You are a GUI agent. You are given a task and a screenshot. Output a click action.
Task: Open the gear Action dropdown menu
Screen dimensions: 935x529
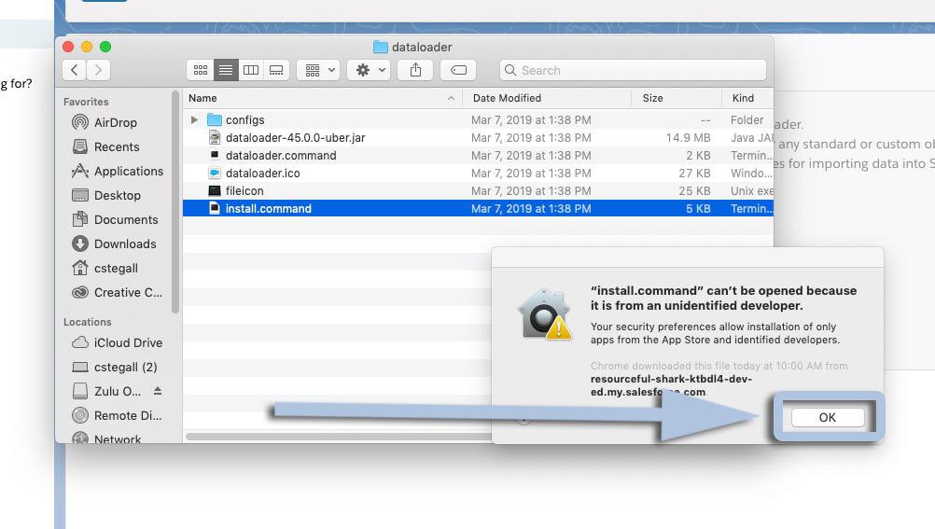(368, 70)
